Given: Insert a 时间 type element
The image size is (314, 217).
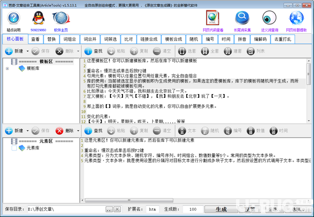Looking at the screenshot, I should pyautogui.click(x=278, y=131).
